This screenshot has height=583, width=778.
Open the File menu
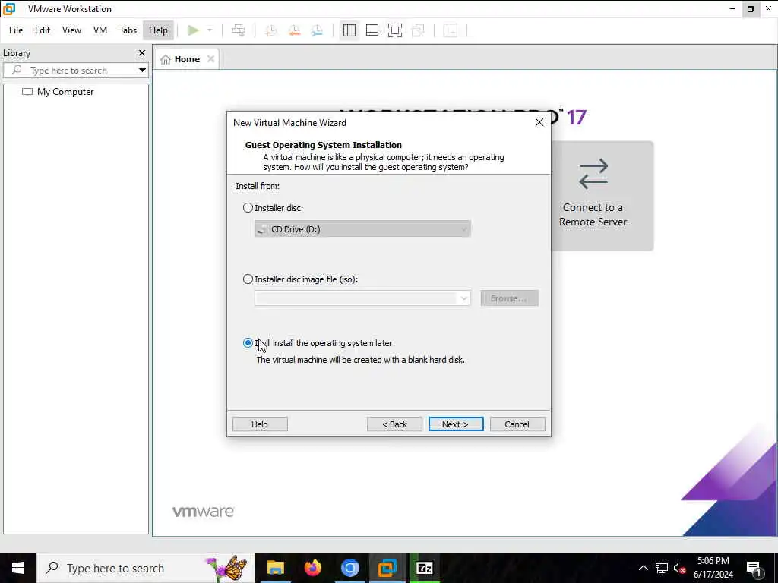point(16,30)
